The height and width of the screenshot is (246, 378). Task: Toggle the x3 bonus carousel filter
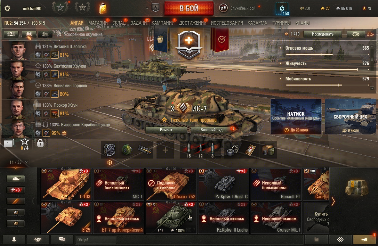click(x=16, y=190)
